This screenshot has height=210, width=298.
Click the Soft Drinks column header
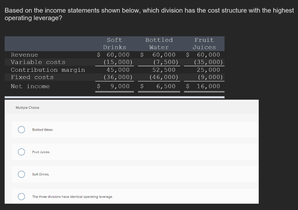coord(115,44)
